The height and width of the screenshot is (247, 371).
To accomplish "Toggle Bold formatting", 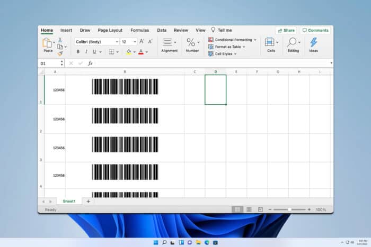I will click(x=78, y=52).
